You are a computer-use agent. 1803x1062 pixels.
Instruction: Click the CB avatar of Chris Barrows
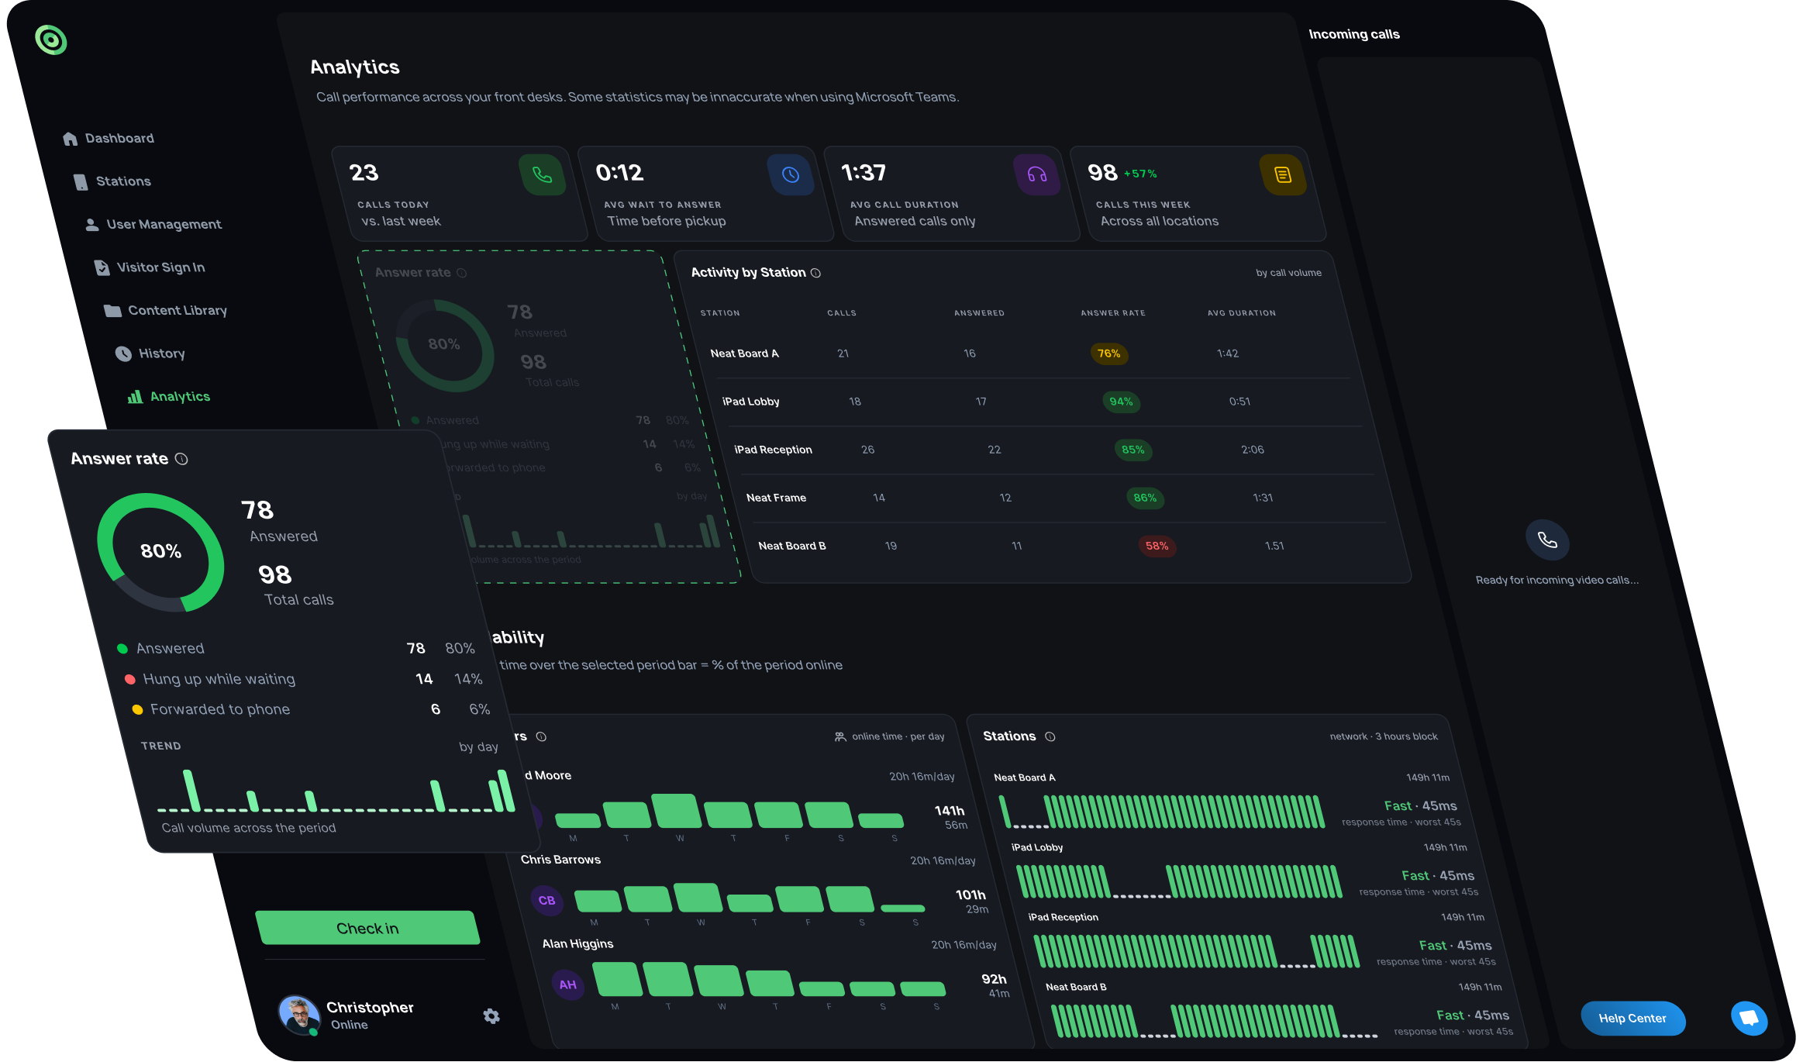click(x=547, y=900)
